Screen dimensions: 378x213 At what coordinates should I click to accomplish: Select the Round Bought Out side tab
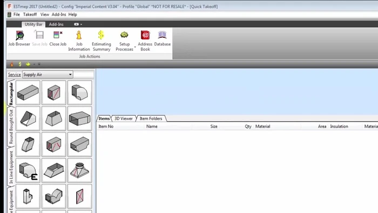click(x=11, y=127)
